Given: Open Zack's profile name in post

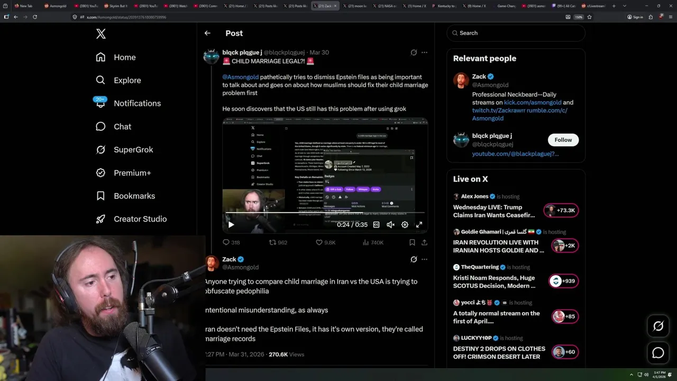Looking at the screenshot, I should tap(229, 259).
